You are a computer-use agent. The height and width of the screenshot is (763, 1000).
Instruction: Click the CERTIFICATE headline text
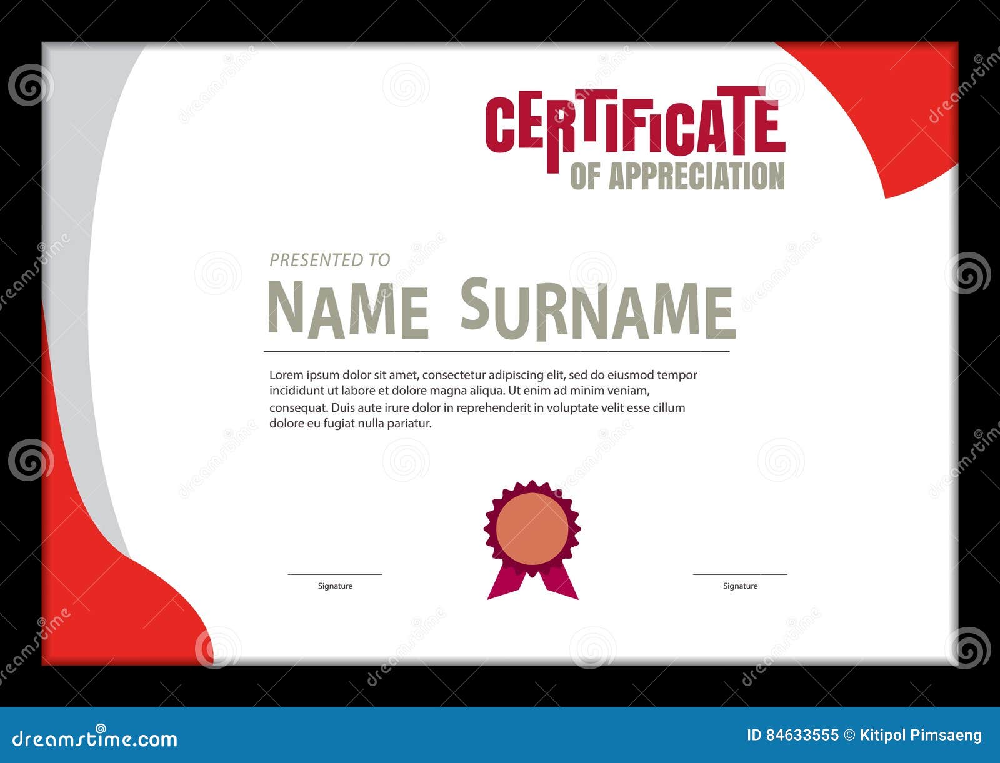pos(631,125)
